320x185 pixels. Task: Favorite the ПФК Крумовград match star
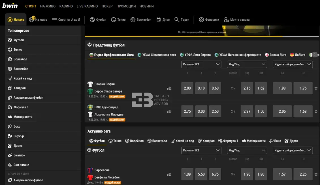(316, 111)
